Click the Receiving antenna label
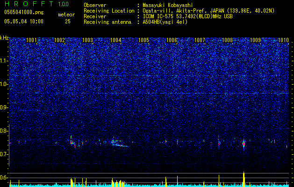Image resolution: width=294 pixels, height=187 pixels. (108, 22)
